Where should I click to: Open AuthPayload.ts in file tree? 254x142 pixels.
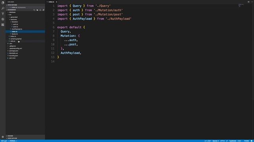click(x=17, y=29)
